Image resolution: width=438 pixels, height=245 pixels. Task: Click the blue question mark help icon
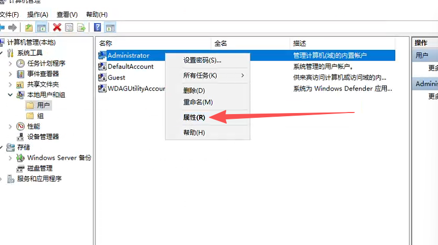point(98,27)
